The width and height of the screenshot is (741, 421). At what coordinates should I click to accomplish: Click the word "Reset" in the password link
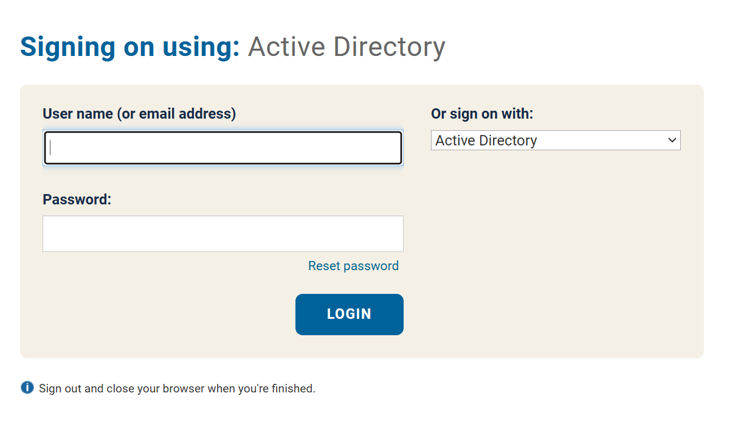point(324,266)
